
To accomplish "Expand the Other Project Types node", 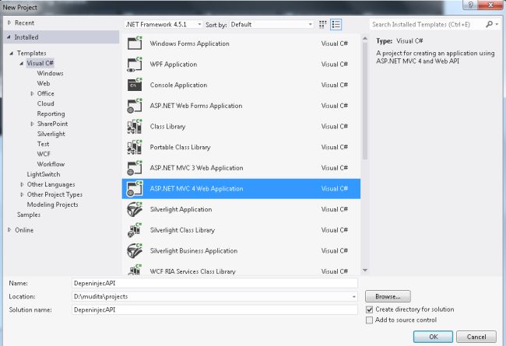I will point(22,194).
